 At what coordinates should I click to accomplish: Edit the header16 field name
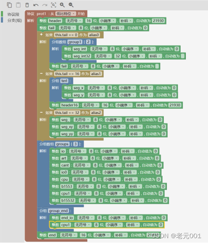click(x=69, y=105)
